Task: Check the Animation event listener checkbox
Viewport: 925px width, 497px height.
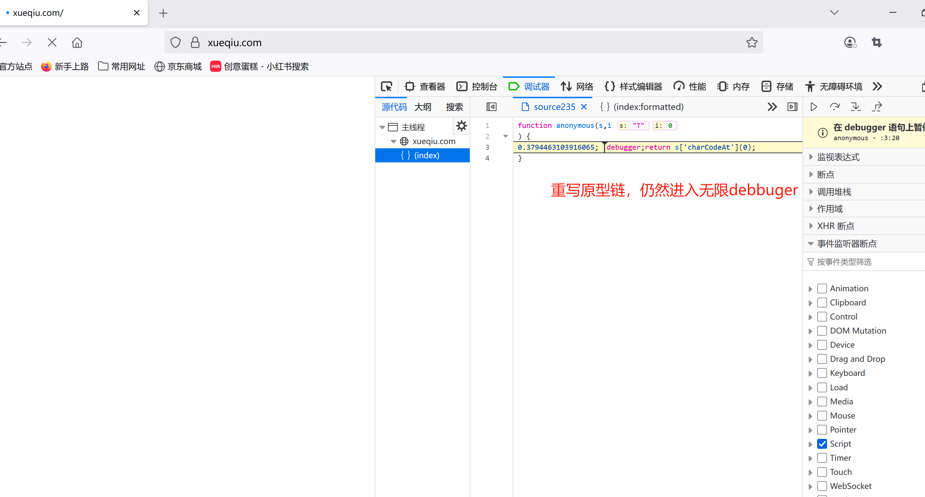Action: 822,288
